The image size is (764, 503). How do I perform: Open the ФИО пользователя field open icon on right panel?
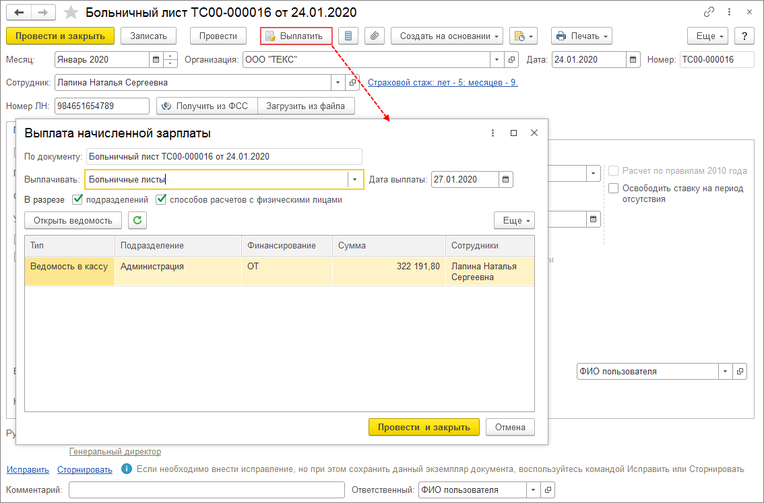click(x=740, y=371)
